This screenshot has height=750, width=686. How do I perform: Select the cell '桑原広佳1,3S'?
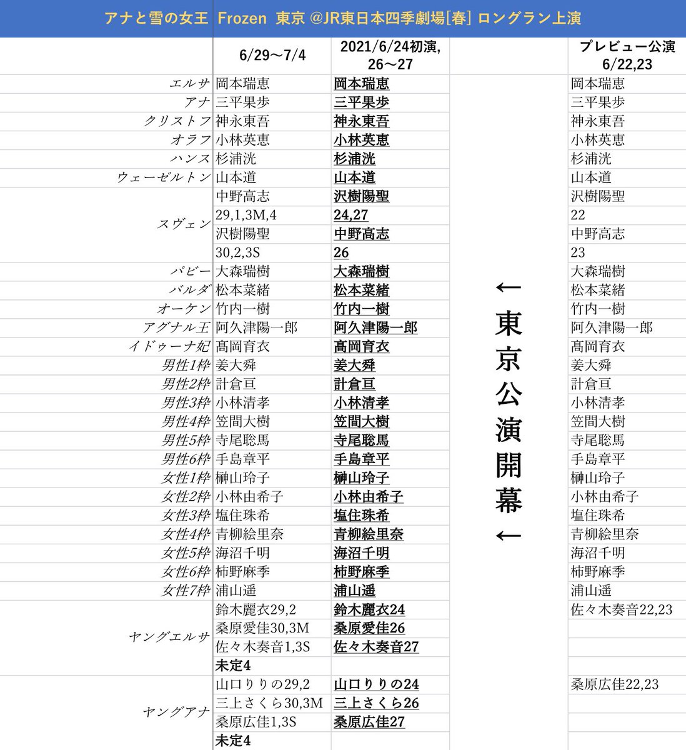[x=272, y=722]
